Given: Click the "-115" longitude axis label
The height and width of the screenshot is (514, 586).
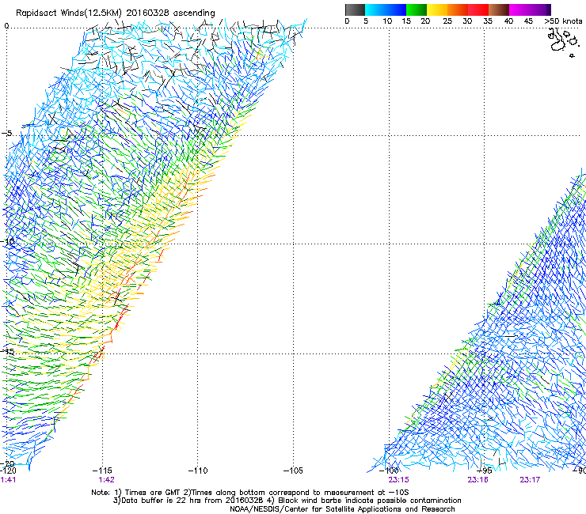Looking at the screenshot, I should pos(102,471).
